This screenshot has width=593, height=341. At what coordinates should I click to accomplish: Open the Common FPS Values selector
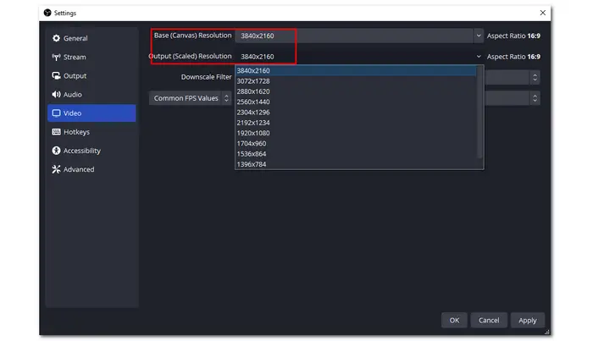pyautogui.click(x=191, y=98)
